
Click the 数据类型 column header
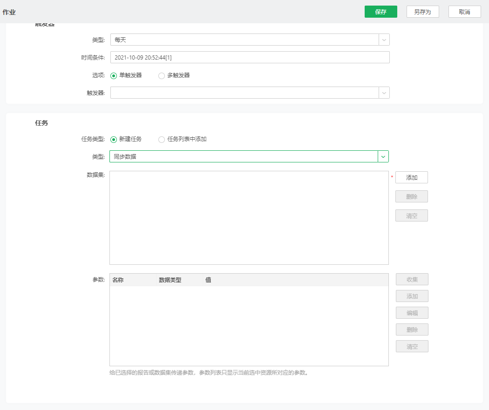pos(170,280)
